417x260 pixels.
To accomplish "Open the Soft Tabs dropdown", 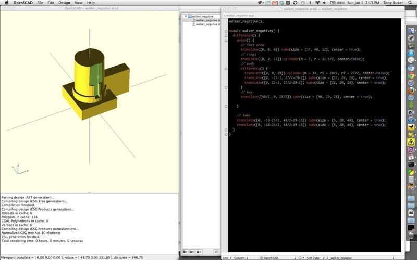I will 317,258.
